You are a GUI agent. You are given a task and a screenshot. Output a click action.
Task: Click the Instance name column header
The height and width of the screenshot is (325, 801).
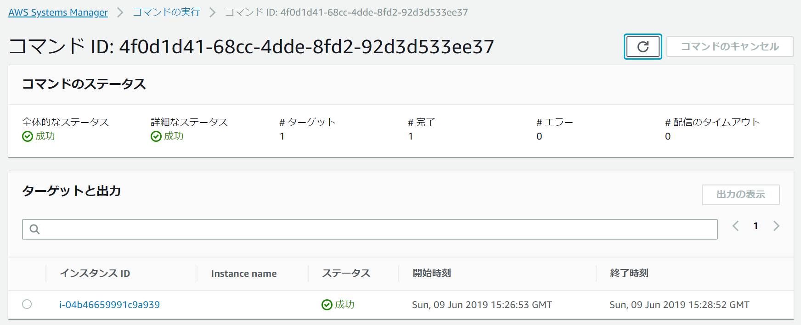click(244, 273)
